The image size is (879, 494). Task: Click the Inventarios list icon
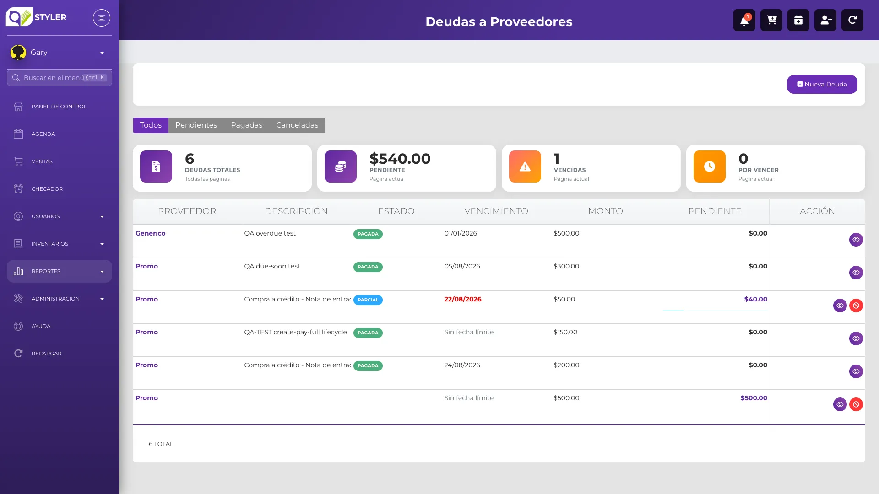tap(18, 244)
